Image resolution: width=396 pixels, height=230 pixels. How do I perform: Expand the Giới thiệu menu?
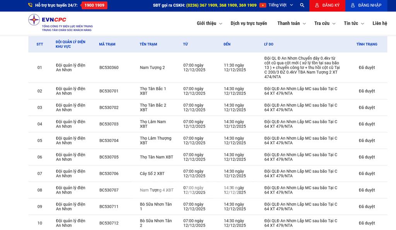(209, 23)
